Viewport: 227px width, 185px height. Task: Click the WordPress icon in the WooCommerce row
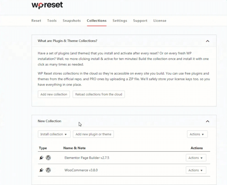tap(48, 170)
